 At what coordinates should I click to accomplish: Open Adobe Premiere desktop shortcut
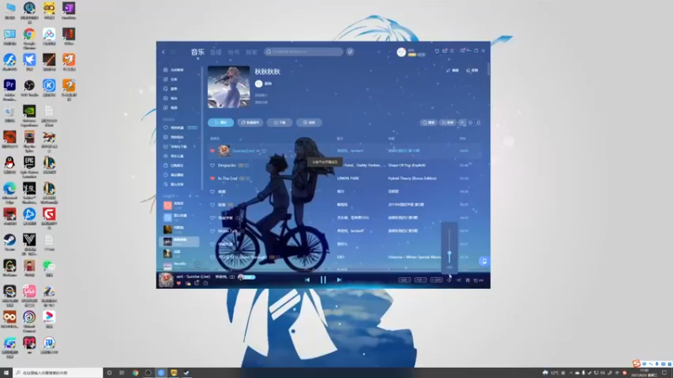[x=9, y=89]
